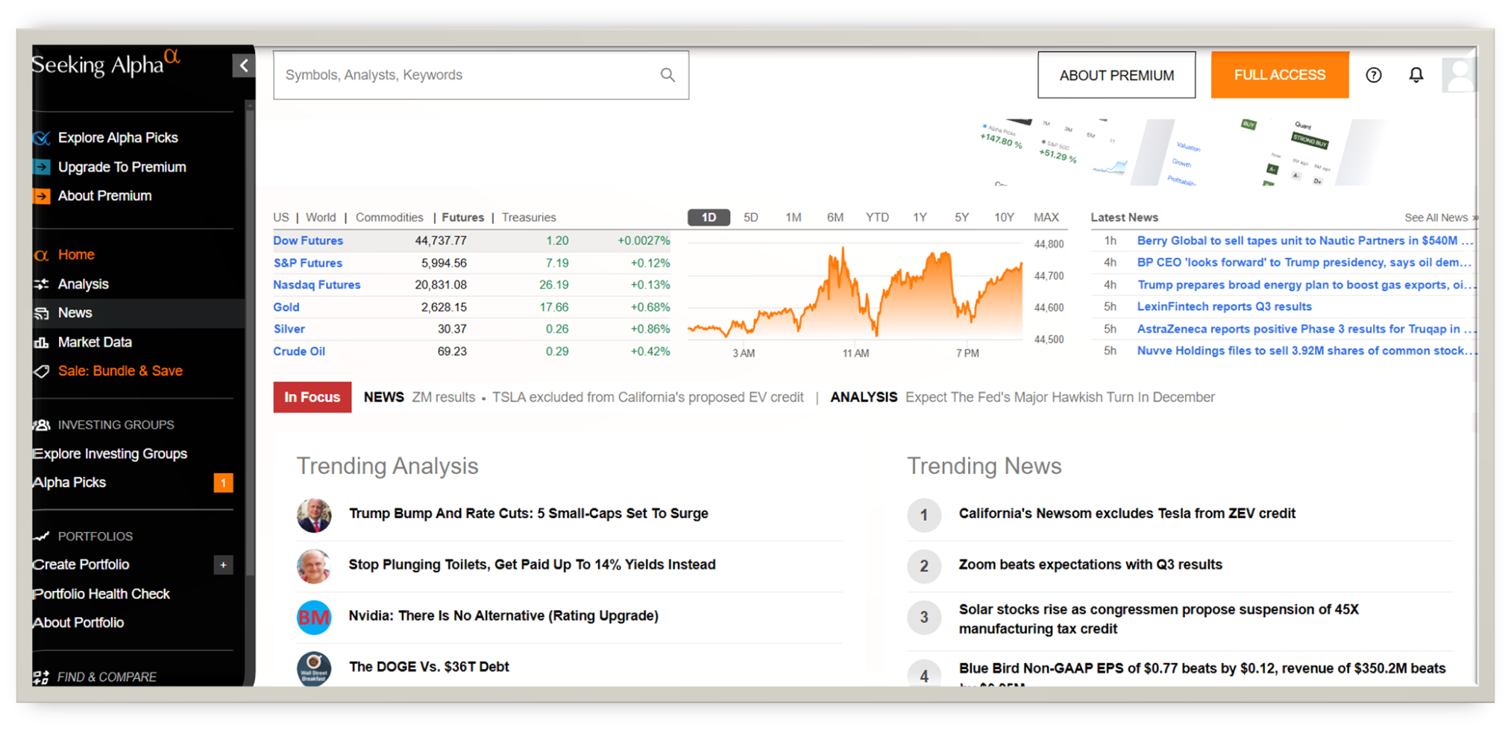This screenshot has width=1511, height=731.
Task: Click the plus icon beside Create Portfolio
Action: tap(223, 565)
